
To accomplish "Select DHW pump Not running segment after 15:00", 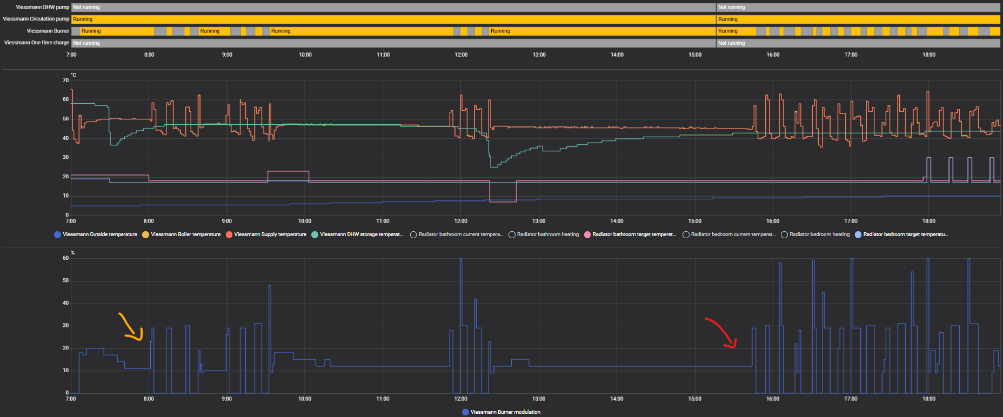I will click(x=858, y=7).
